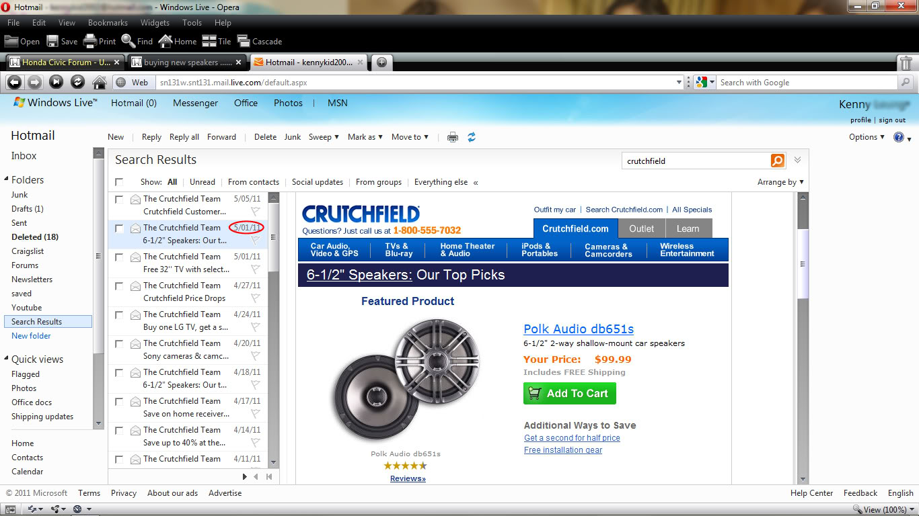The width and height of the screenshot is (919, 516).
Task: Click the Fast Forward navigation button
Action: coord(57,82)
